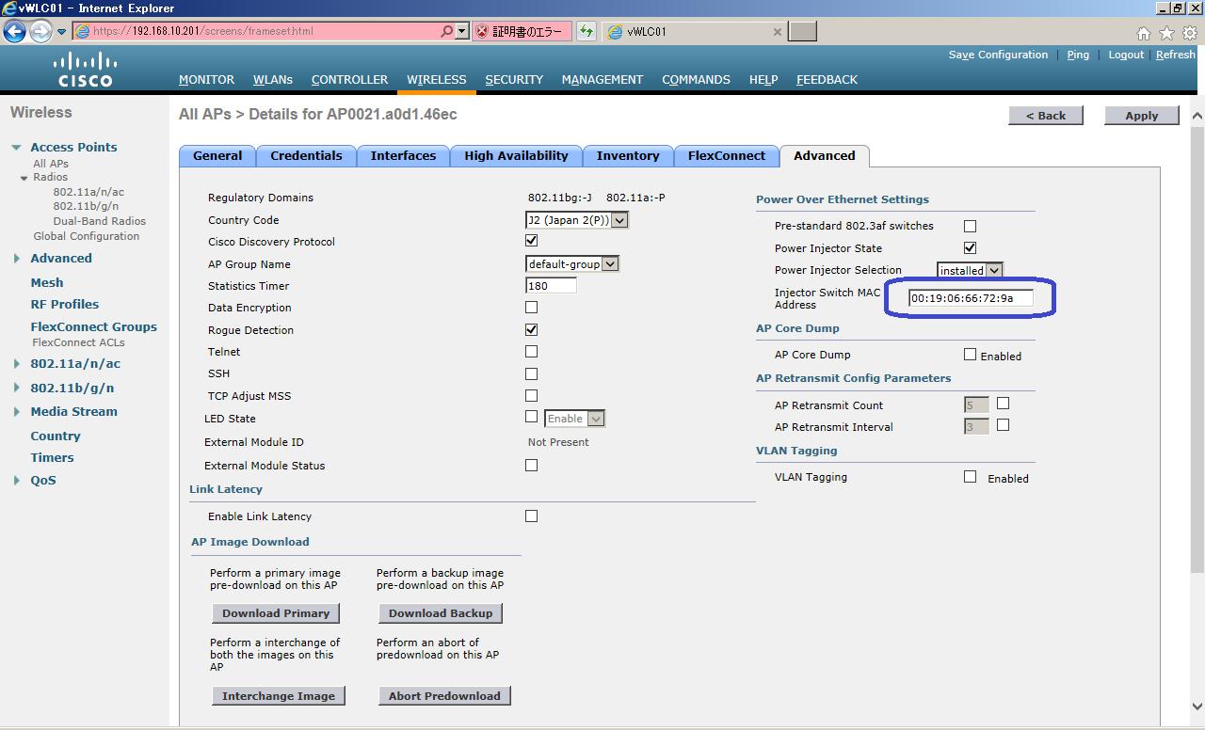This screenshot has height=730, width=1205.
Task: Click the Refresh link
Action: (x=1176, y=55)
